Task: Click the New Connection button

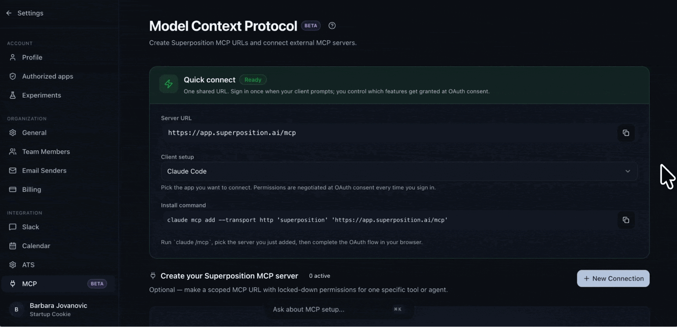Action: tap(613, 279)
